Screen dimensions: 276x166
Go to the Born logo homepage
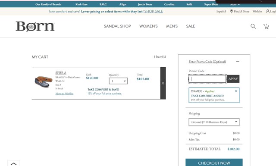(x=35, y=26)
